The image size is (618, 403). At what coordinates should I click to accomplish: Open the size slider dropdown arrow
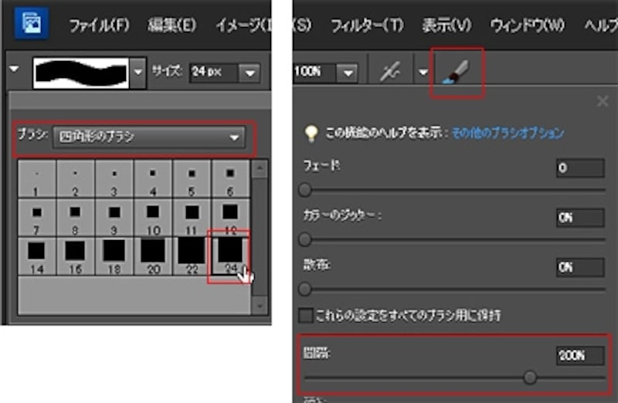coord(250,73)
